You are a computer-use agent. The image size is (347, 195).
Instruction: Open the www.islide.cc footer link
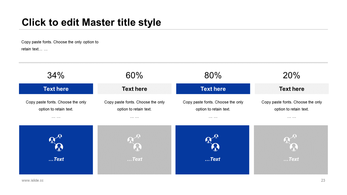pos(33,180)
